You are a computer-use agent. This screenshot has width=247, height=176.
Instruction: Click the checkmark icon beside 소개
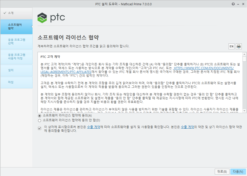(x=5, y=13)
